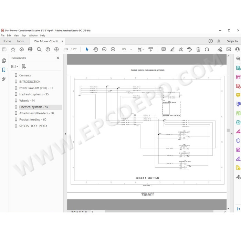Open the Protect shield tool
Screen dimensions: 241x241
238,140
